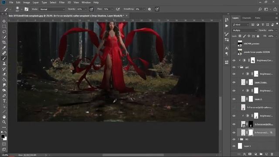Viewport: 279px width, 157px height.
Task: Open the Multiply blend mode dropdown
Action: coord(245,31)
